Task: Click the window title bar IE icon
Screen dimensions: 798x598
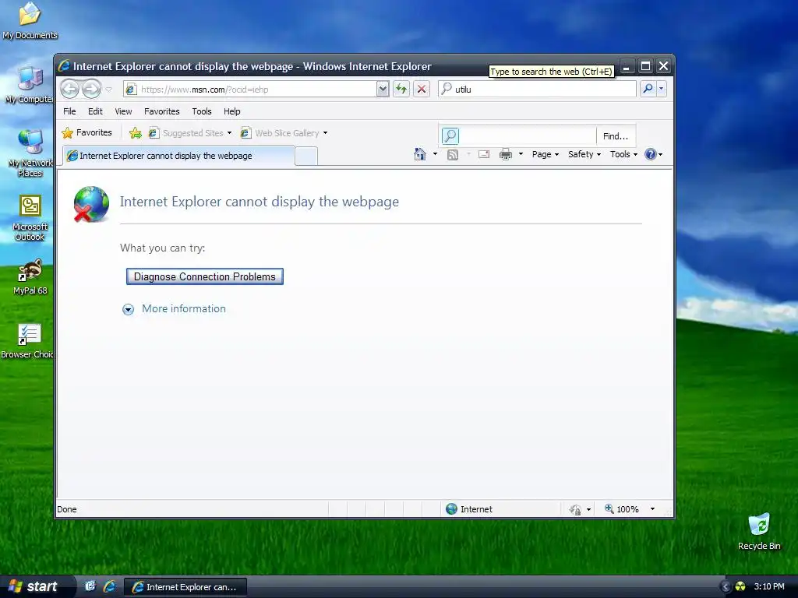Action: (x=64, y=66)
